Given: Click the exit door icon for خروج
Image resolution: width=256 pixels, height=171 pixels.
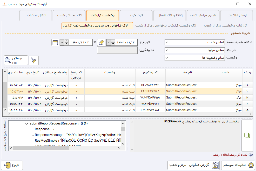Looking at the screenshot, I should coord(7,165).
